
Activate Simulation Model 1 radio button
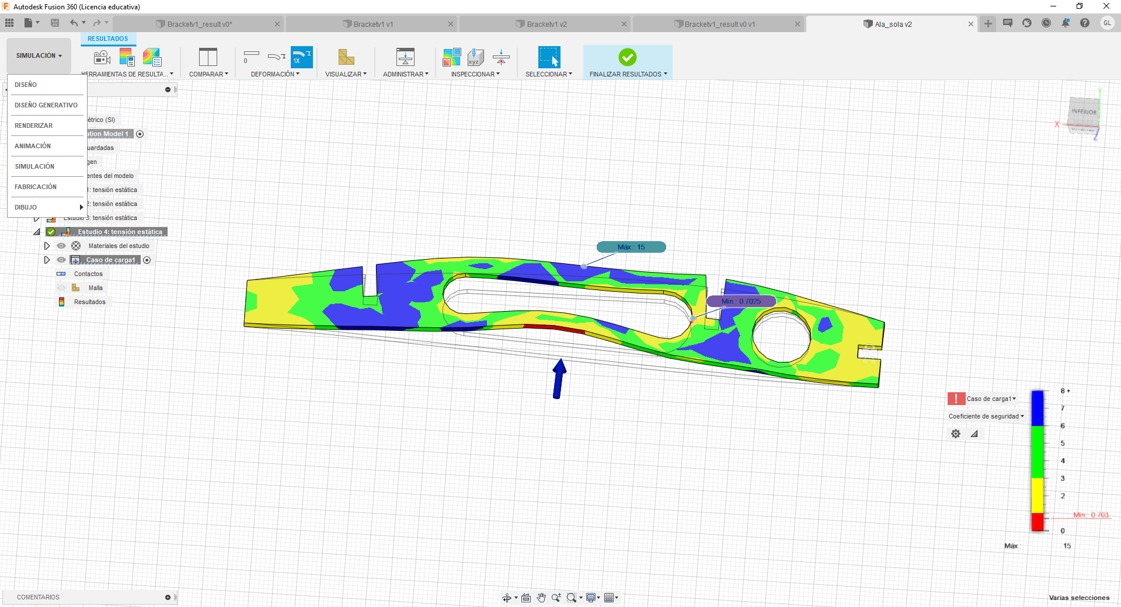(140, 134)
